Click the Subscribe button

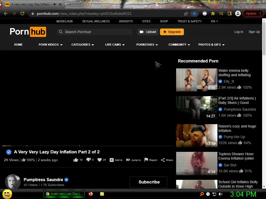click(148, 182)
